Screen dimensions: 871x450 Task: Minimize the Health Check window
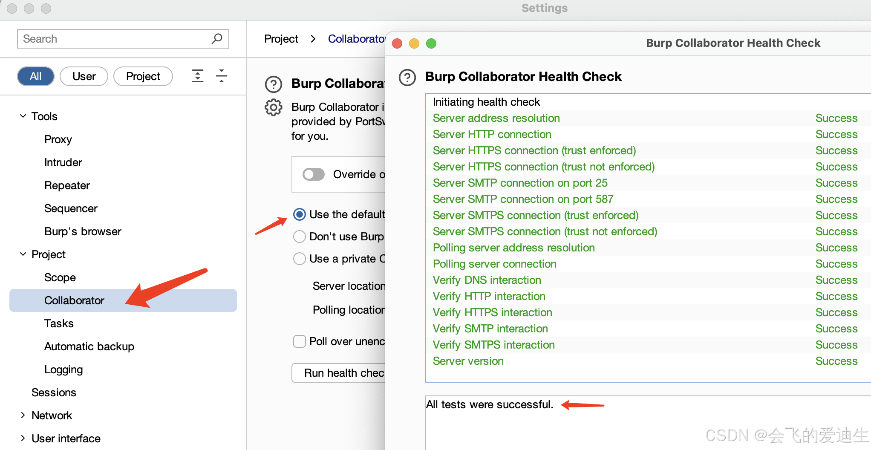click(414, 43)
